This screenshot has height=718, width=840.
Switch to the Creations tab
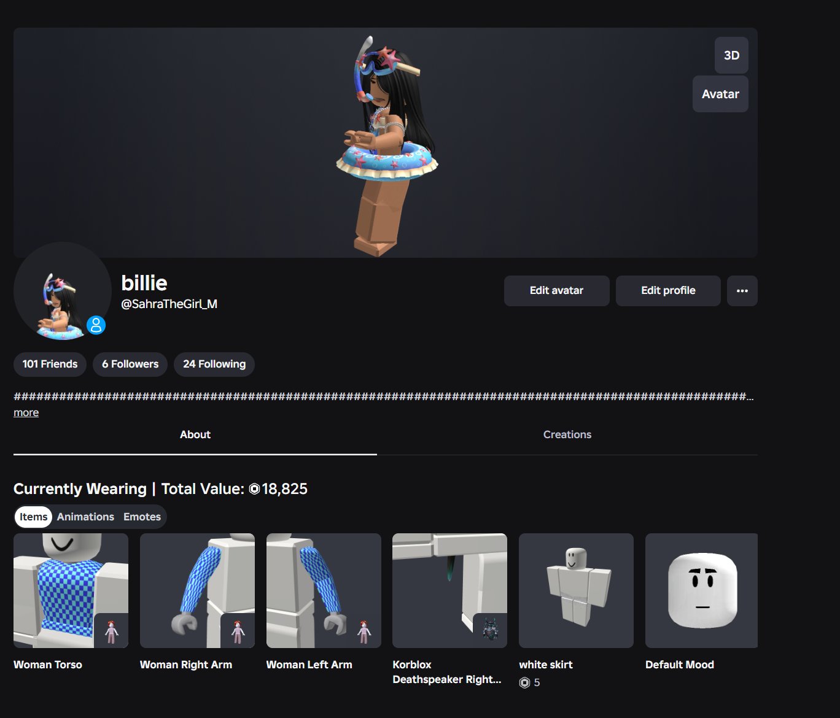[x=567, y=434]
